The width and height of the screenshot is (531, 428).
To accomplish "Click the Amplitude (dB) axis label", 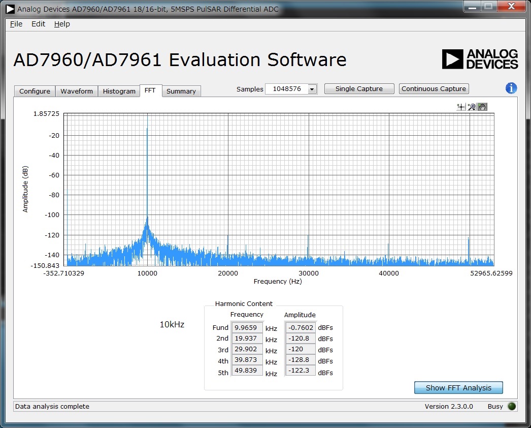I will click(x=25, y=189).
